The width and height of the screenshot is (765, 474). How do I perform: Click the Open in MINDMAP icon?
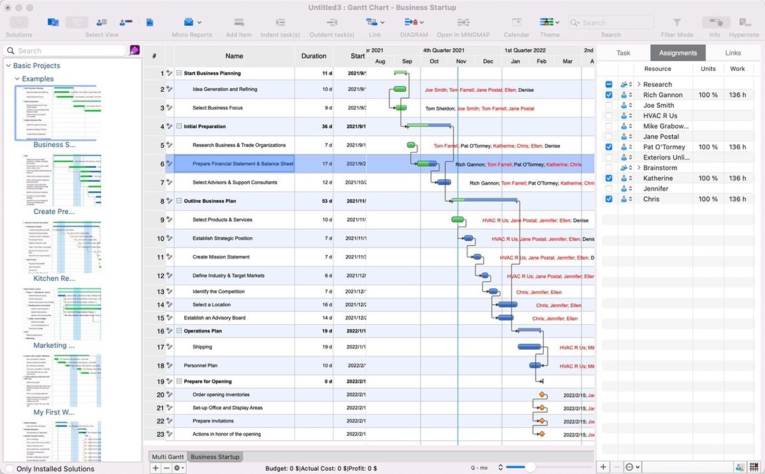click(462, 21)
